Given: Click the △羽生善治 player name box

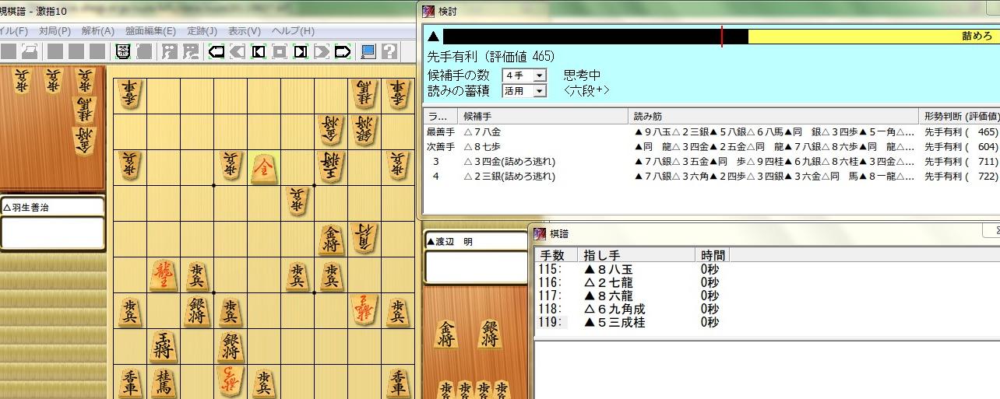Looking at the screenshot, I should click(52, 208).
